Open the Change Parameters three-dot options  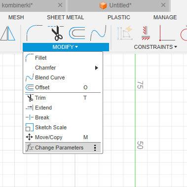point(95,148)
